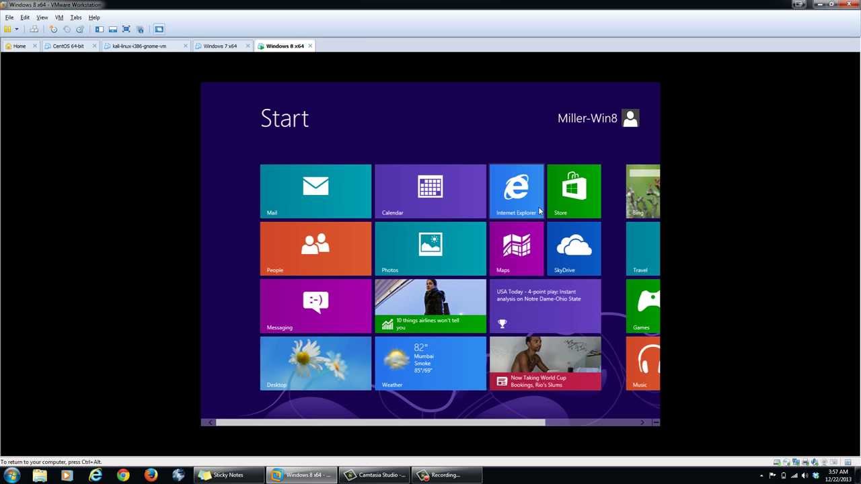Open Firefox from taskbar
The height and width of the screenshot is (484, 861).
coord(151,475)
